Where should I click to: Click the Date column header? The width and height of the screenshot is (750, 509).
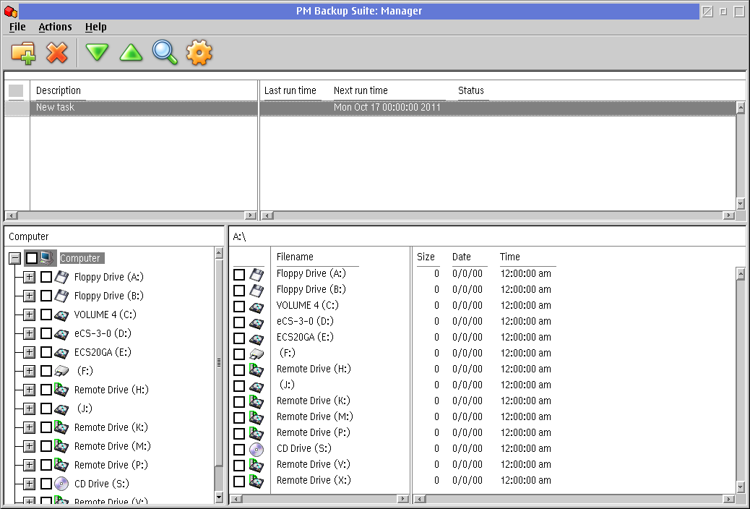point(462,257)
